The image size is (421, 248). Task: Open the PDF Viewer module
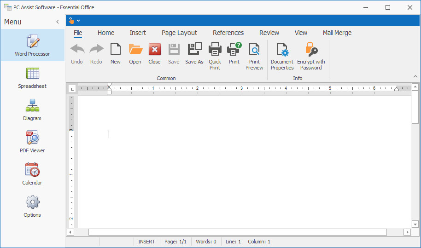coord(33,142)
